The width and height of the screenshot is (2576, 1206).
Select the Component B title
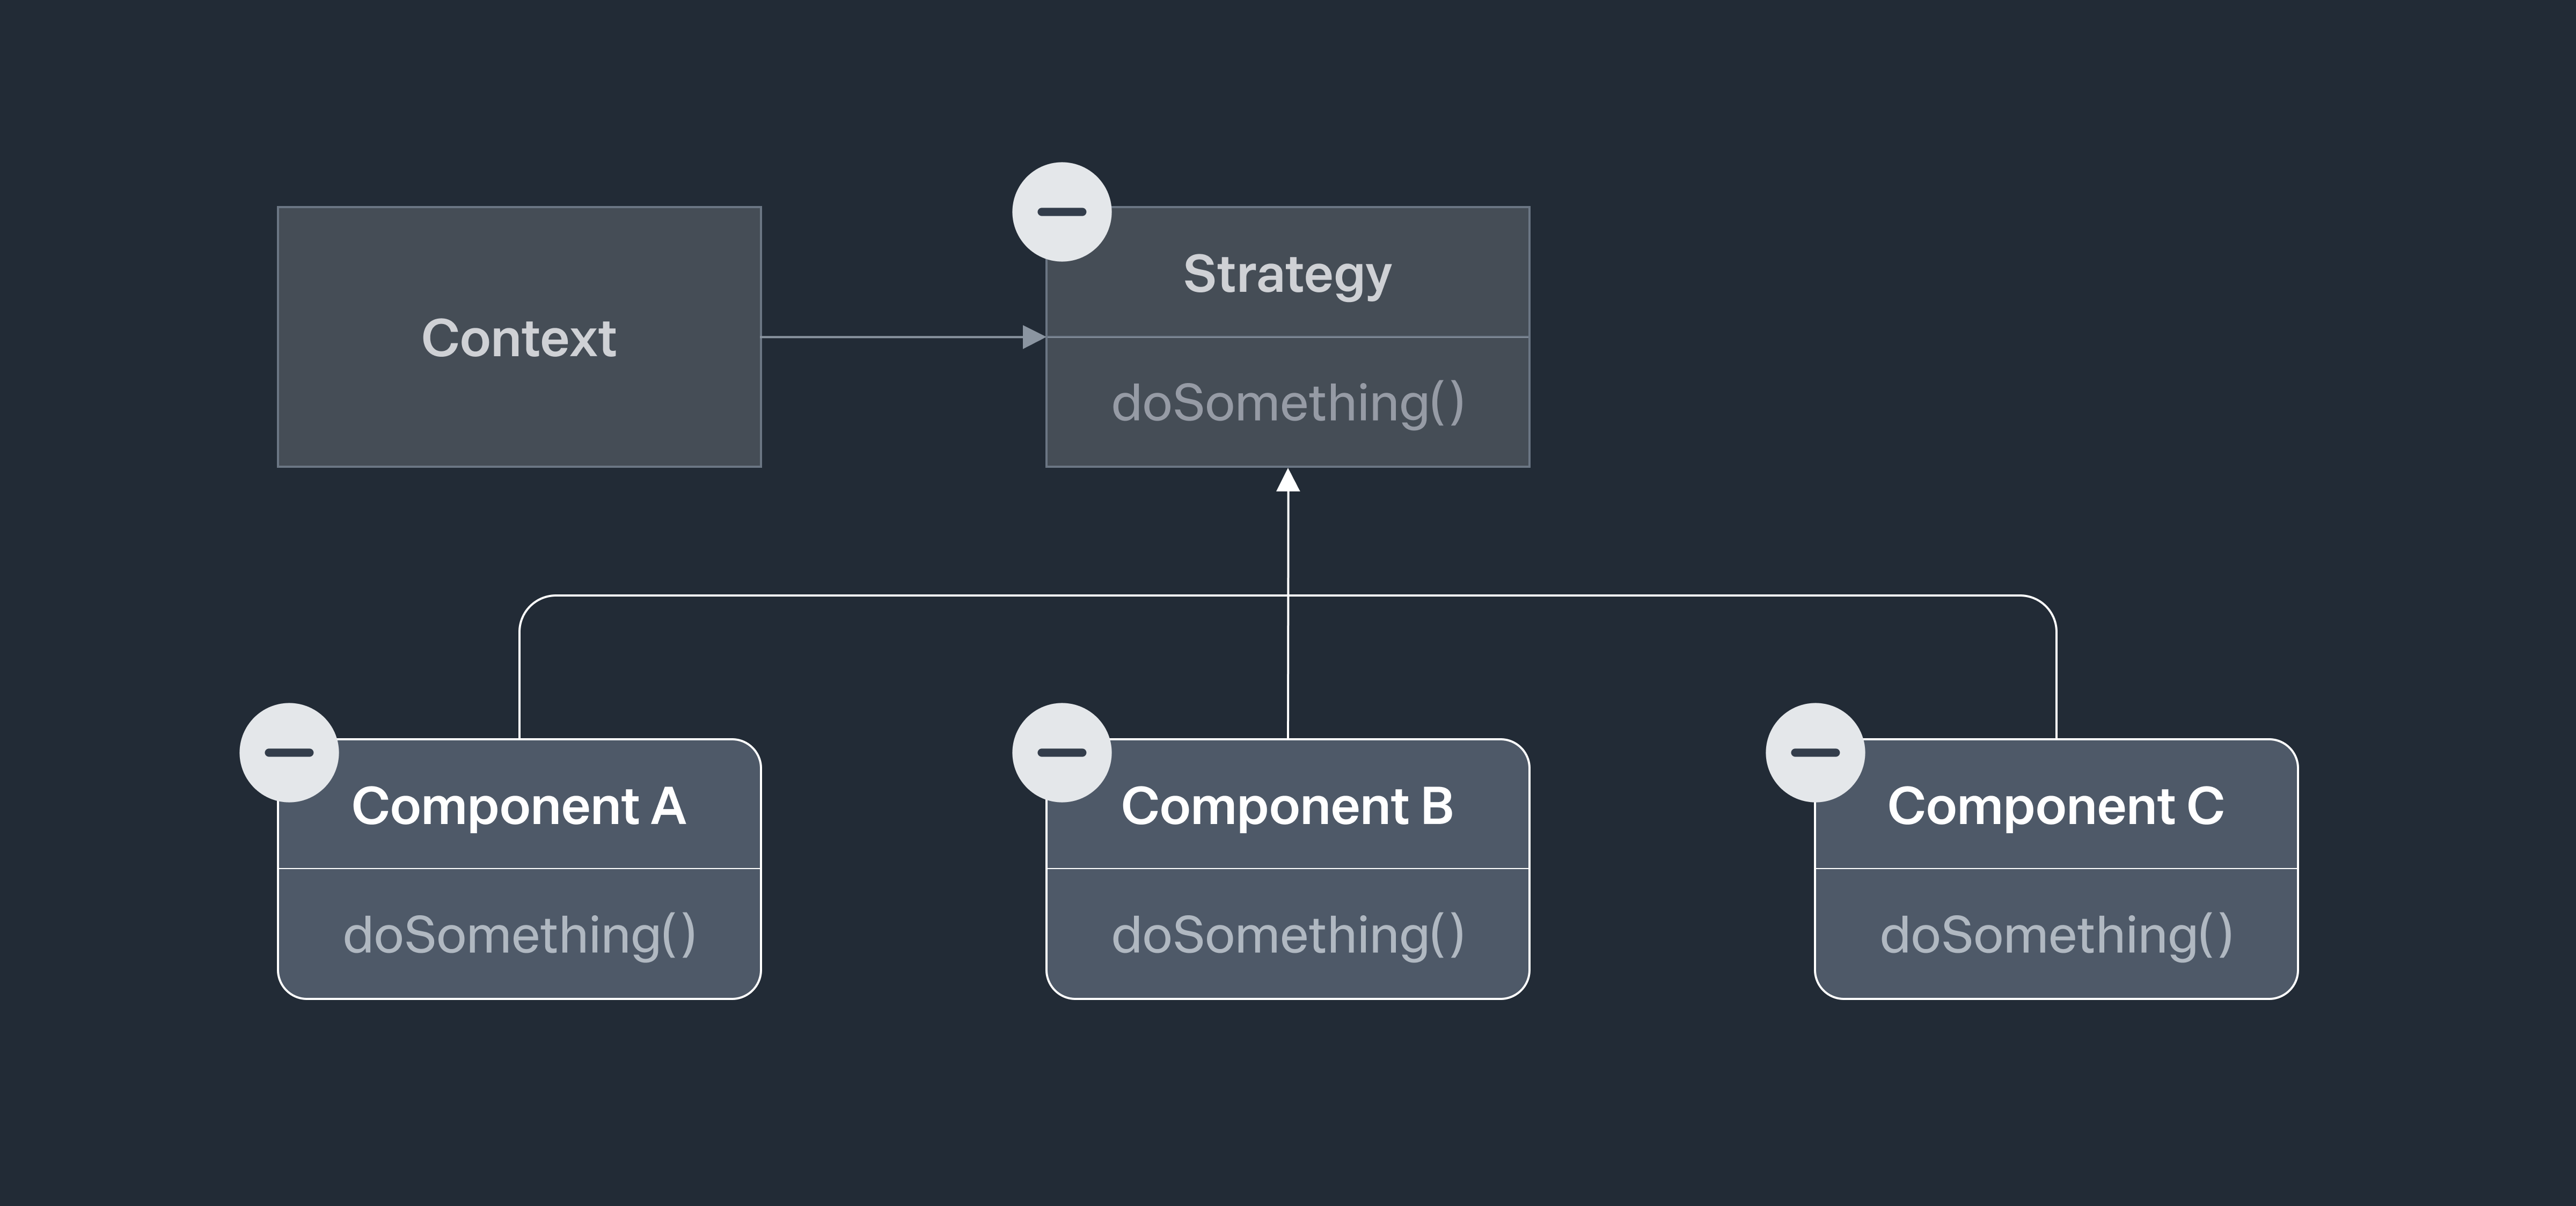(1288, 806)
